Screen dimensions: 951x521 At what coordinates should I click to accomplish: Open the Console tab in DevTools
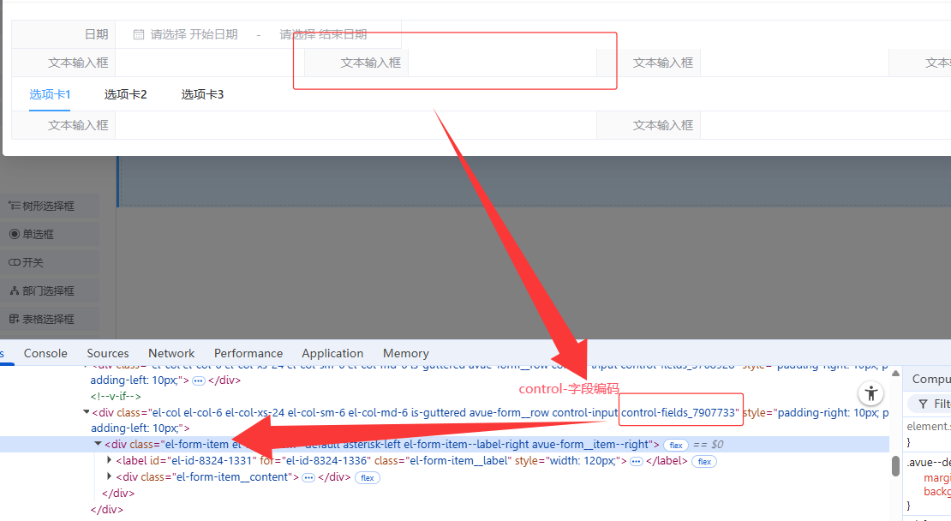45,353
